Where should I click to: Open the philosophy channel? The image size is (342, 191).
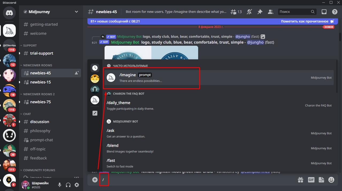click(x=51, y=131)
